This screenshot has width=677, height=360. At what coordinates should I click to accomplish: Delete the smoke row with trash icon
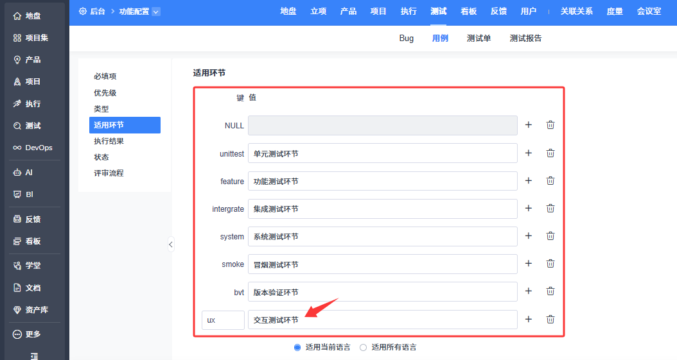[550, 264]
